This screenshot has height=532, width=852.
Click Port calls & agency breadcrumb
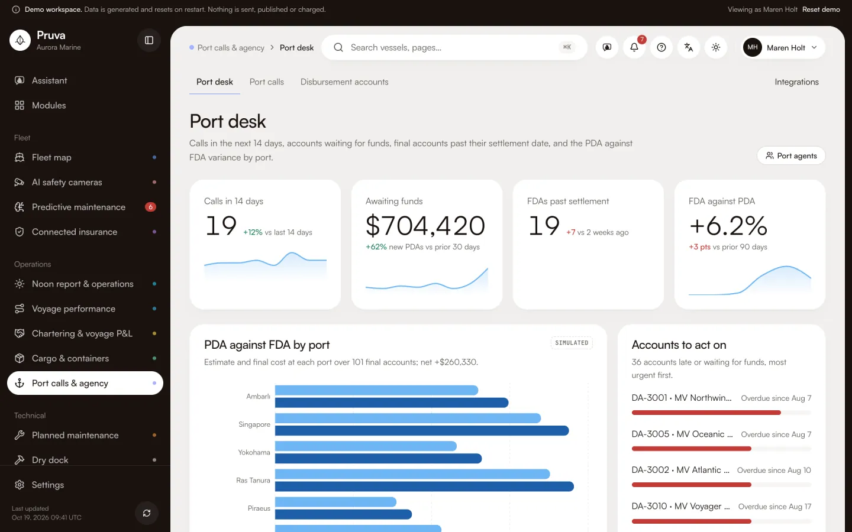[231, 48]
